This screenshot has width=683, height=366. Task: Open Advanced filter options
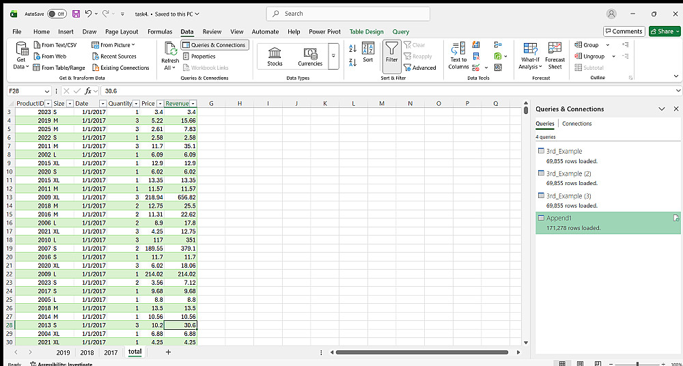pyautogui.click(x=420, y=68)
